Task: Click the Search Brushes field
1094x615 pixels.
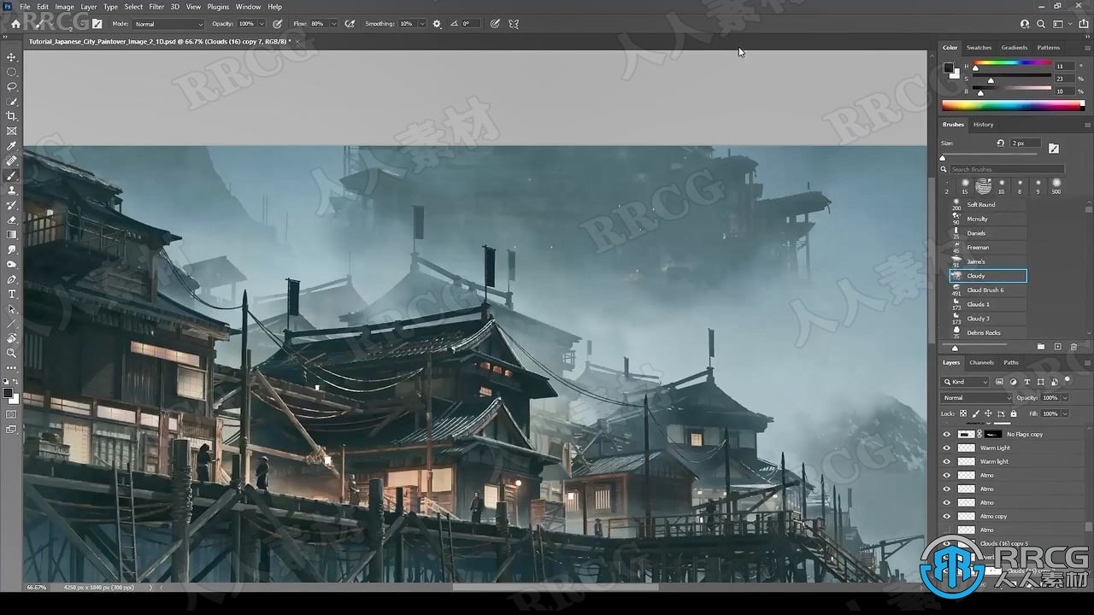Action: pyautogui.click(x=1007, y=169)
